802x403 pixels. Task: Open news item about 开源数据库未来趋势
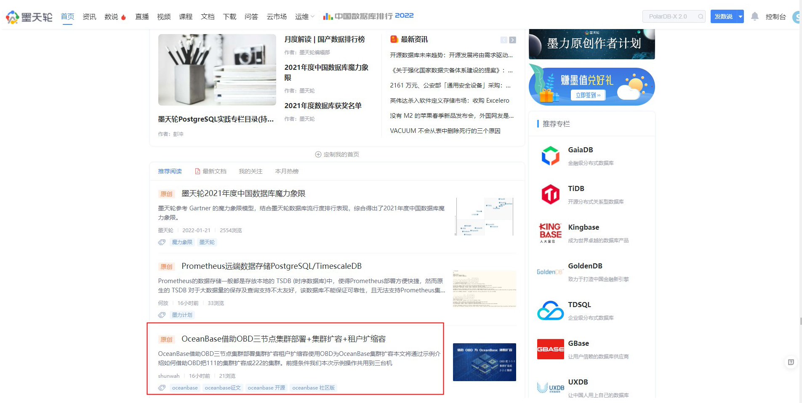coord(451,55)
